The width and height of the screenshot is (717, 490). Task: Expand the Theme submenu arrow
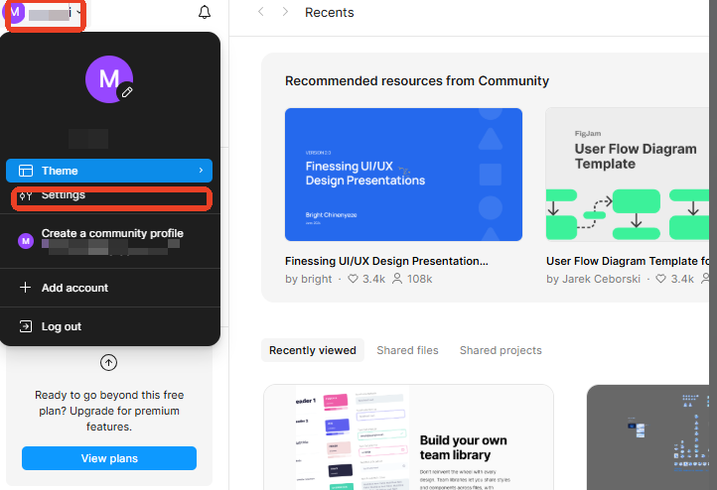click(x=201, y=171)
